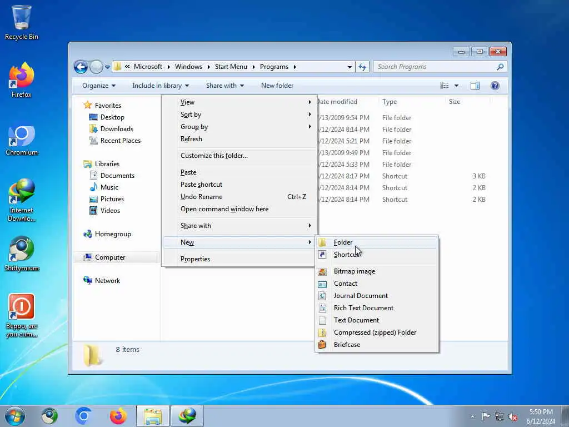Click the Explorer Back navigation arrow
The image size is (569, 427).
tap(81, 67)
